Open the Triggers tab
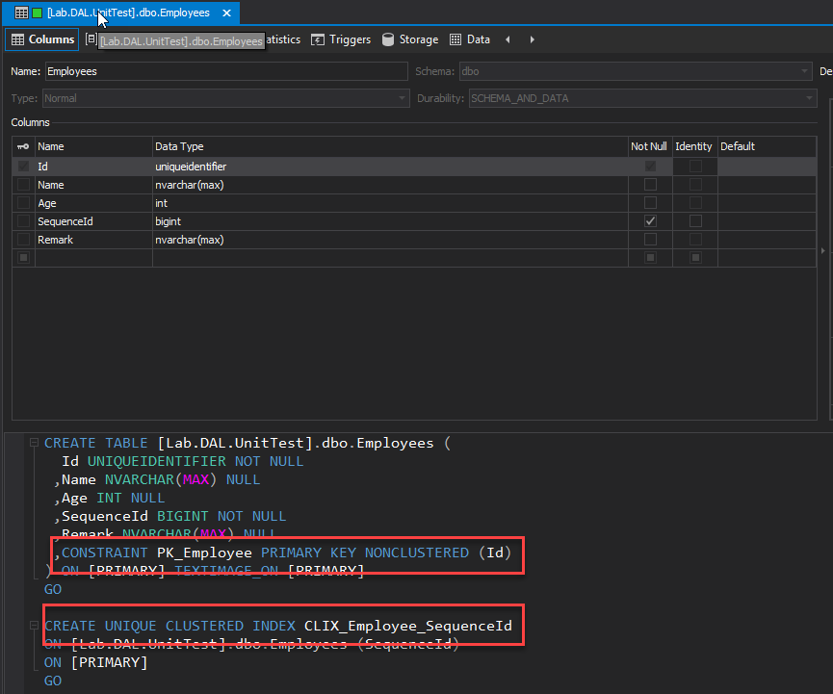Screen dimensions: 833x694 coord(341,39)
